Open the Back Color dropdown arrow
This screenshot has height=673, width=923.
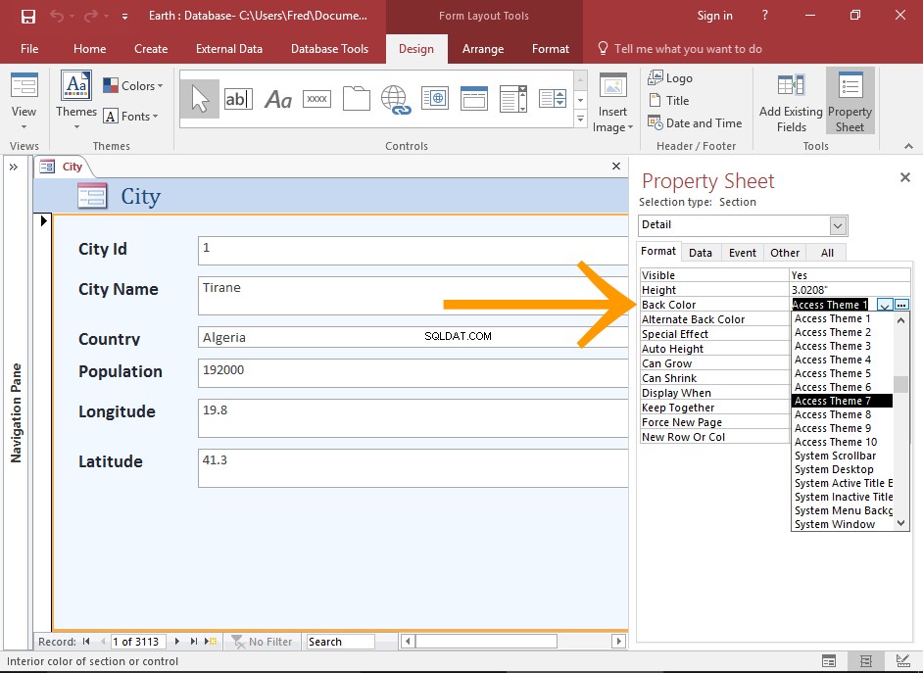coord(885,305)
